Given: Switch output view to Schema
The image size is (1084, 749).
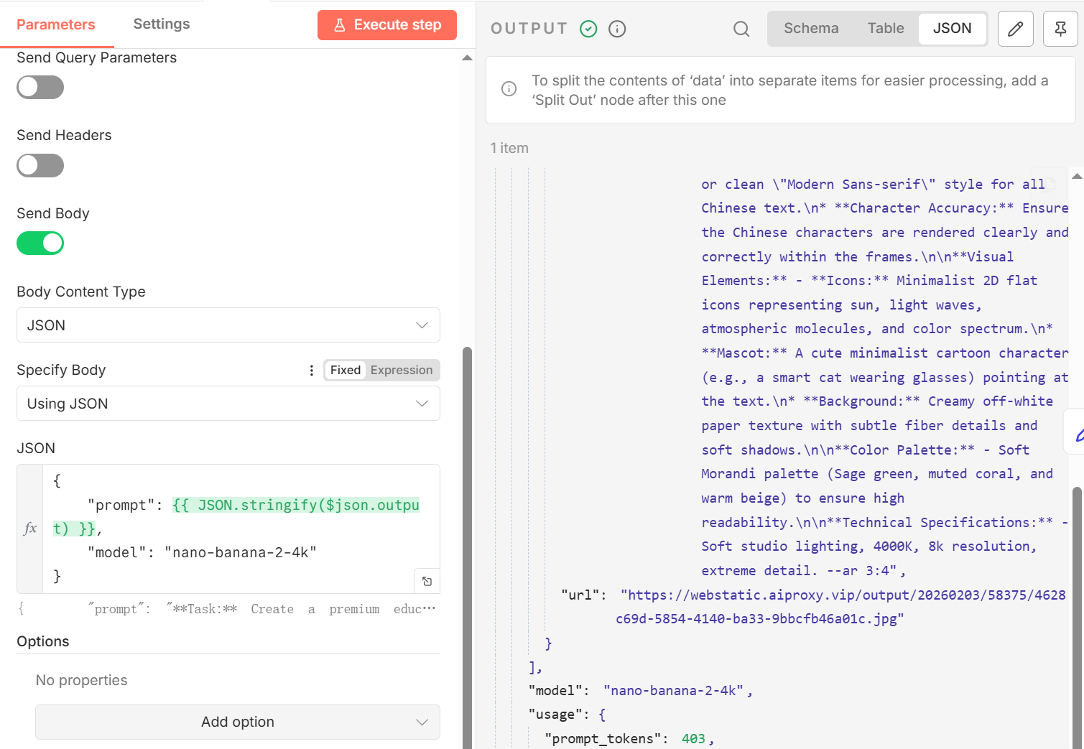Looking at the screenshot, I should tap(811, 28).
